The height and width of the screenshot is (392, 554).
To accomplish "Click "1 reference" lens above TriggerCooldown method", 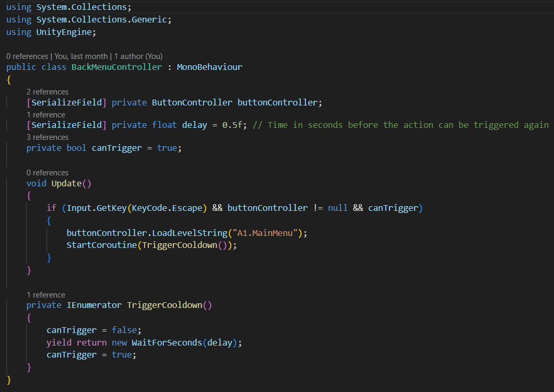I will click(46, 295).
